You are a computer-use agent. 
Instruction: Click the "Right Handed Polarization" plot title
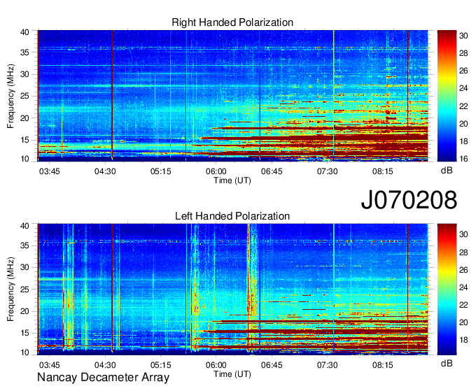click(232, 22)
